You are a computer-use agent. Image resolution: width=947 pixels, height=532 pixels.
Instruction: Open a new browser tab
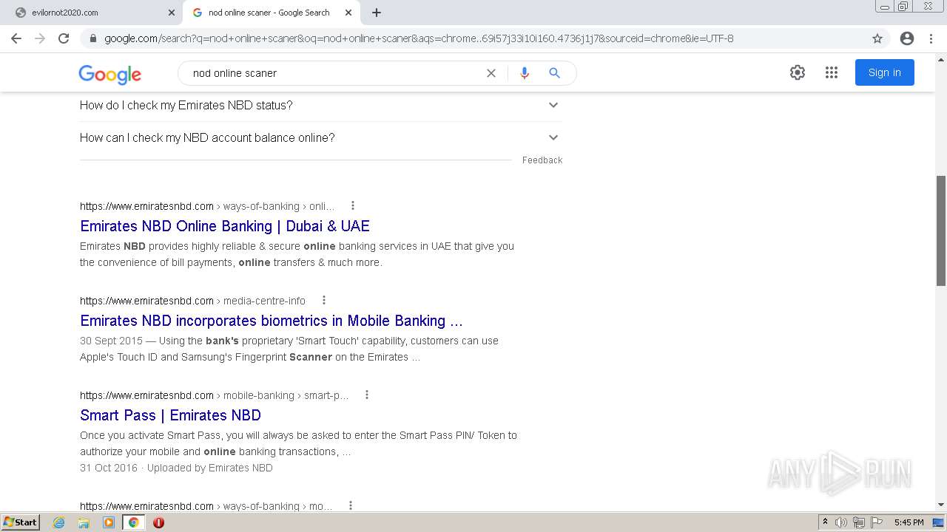click(x=377, y=13)
